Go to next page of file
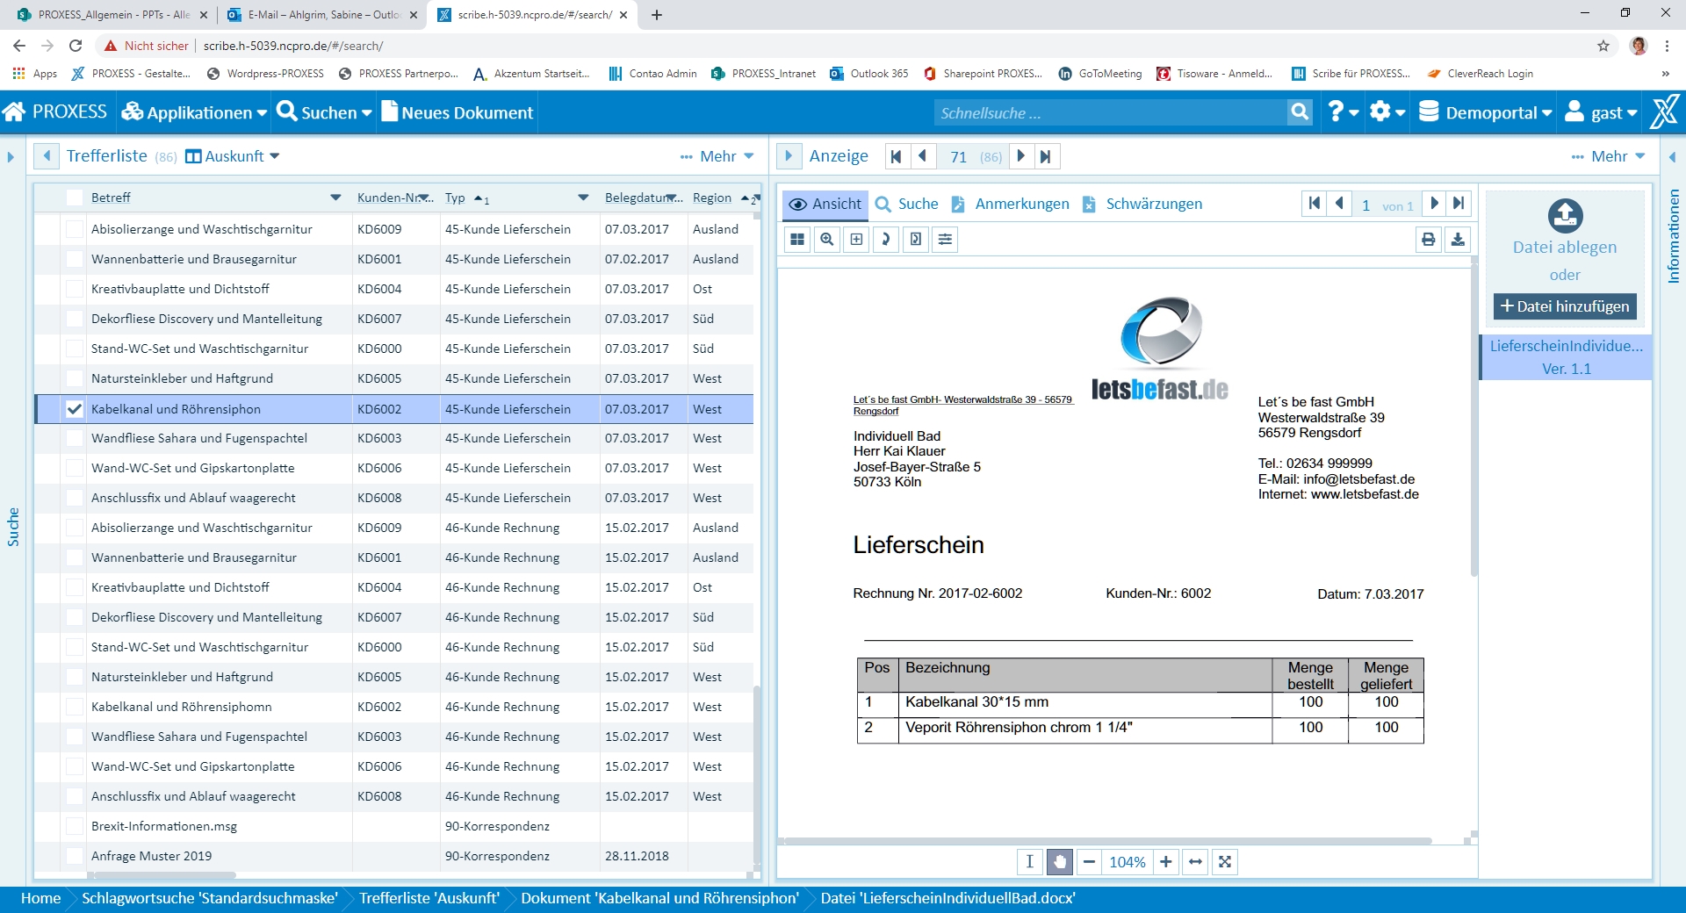Image resolution: width=1686 pixels, height=913 pixels. [1435, 204]
